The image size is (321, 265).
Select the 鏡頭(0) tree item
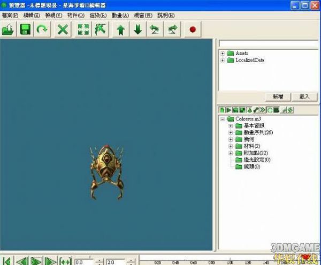coord(252,167)
